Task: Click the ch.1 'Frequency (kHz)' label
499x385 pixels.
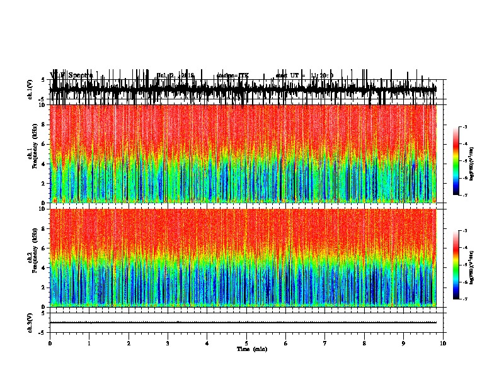Action: [35, 146]
